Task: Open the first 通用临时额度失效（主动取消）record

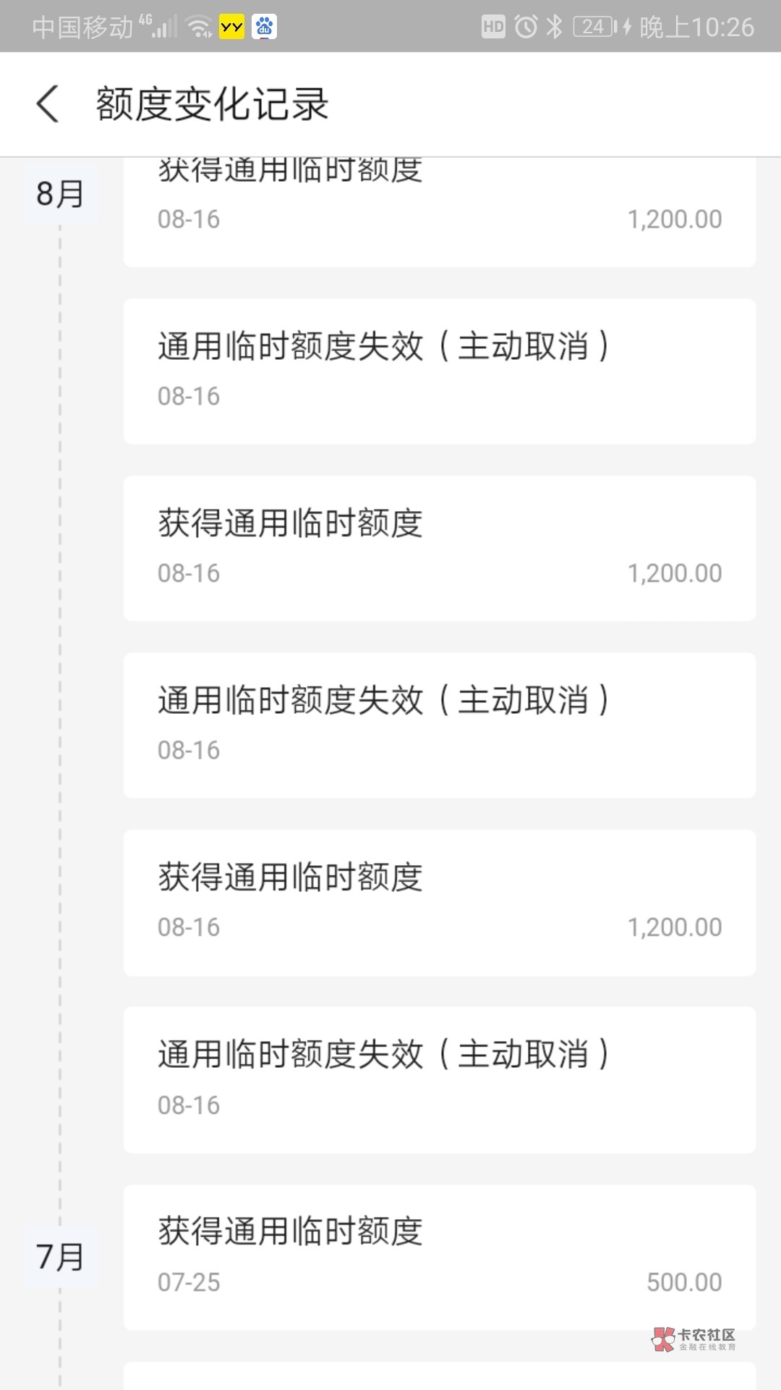Action: tap(439, 371)
